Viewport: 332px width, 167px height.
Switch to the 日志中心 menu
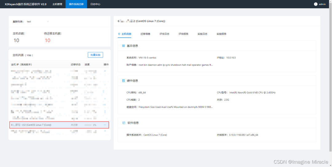[x=95, y=4]
